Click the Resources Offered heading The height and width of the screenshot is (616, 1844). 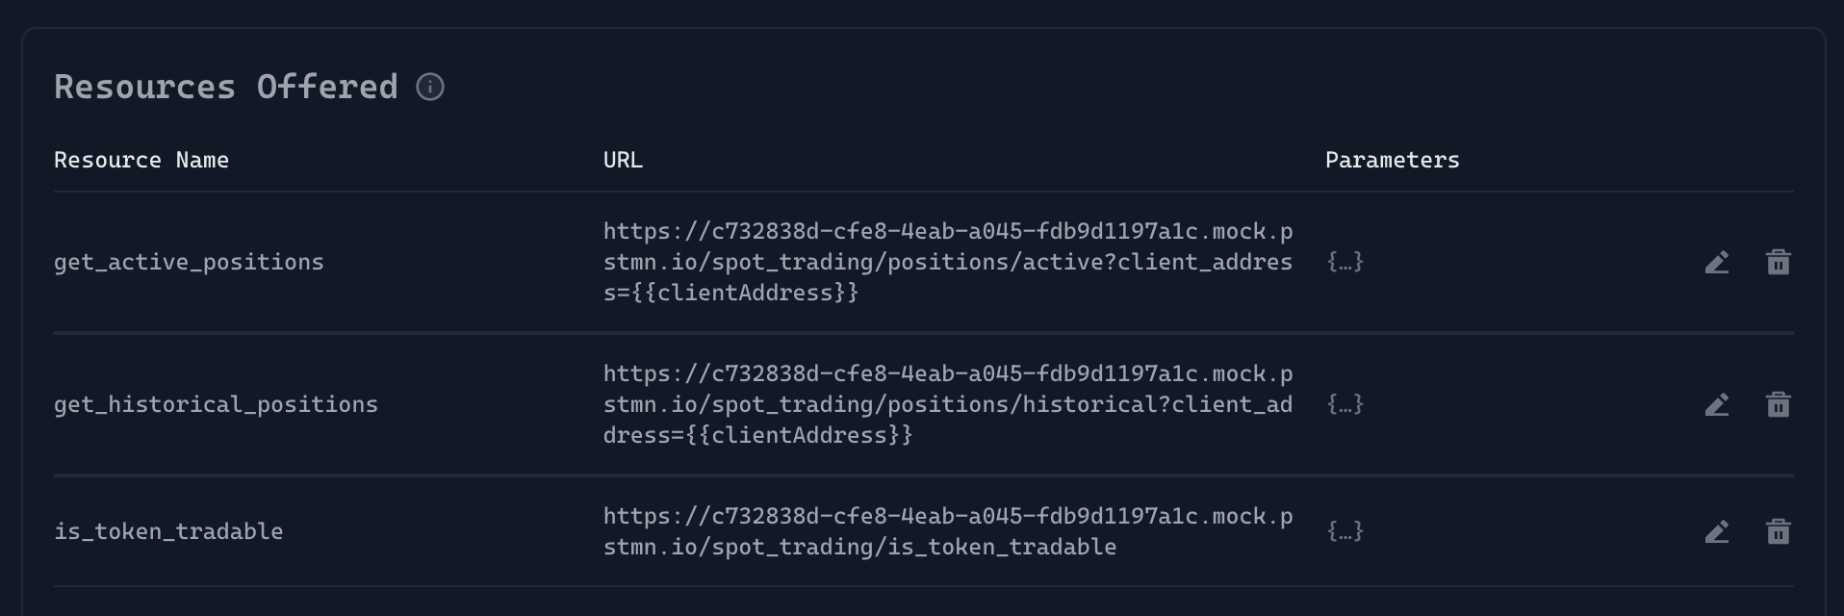point(226,88)
